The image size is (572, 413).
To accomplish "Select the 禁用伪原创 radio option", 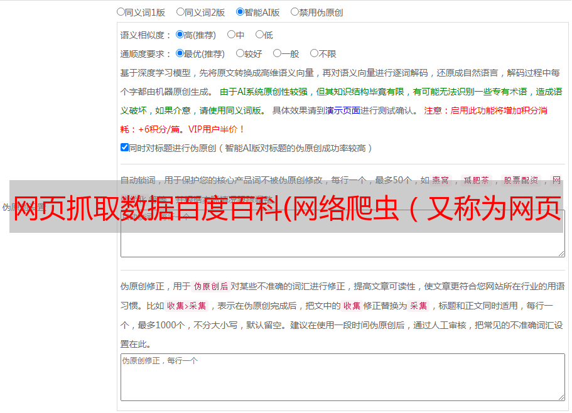I will 294,12.
